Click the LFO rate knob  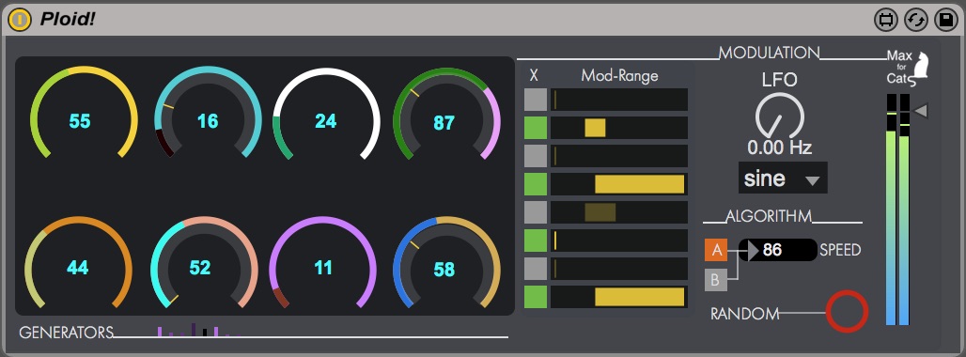pyautogui.click(x=780, y=116)
